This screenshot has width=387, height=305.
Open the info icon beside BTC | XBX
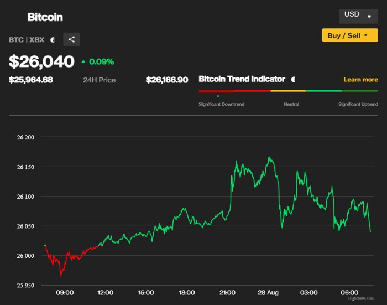pos(53,40)
